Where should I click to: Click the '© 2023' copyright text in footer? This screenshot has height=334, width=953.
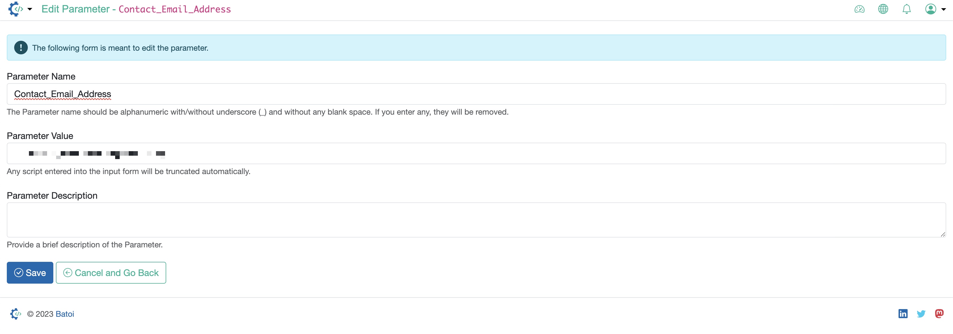[x=40, y=314]
